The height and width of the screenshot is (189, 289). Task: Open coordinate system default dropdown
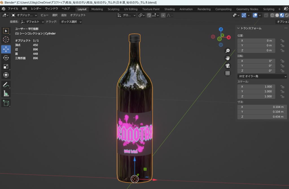click(32, 22)
